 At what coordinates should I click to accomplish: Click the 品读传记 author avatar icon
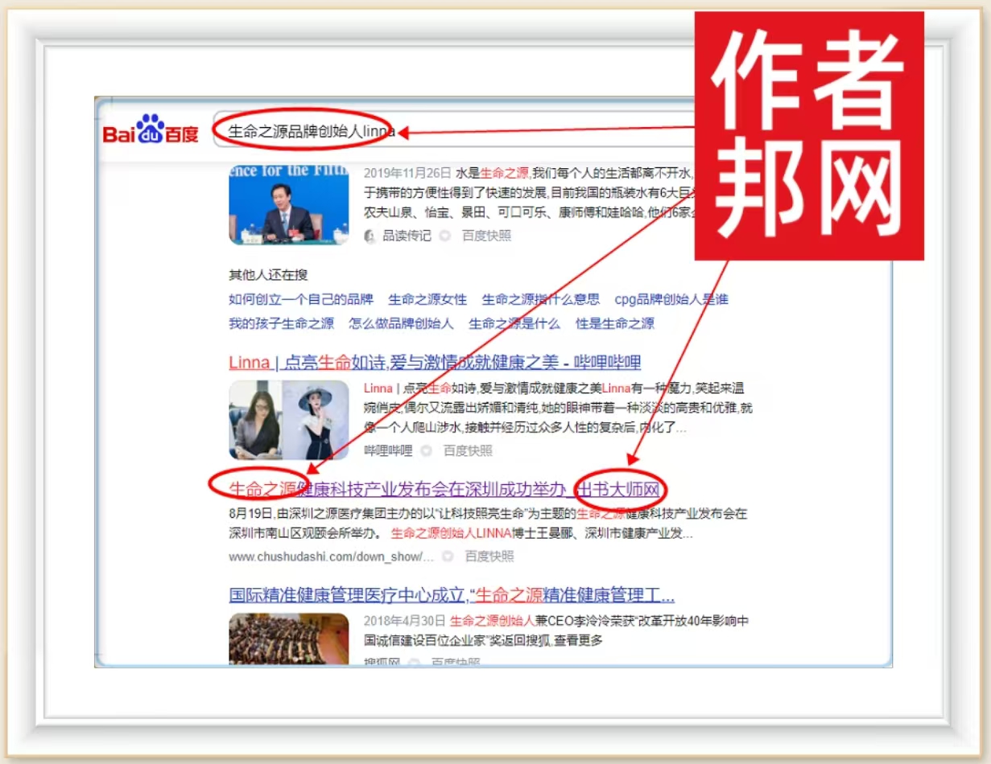click(370, 236)
